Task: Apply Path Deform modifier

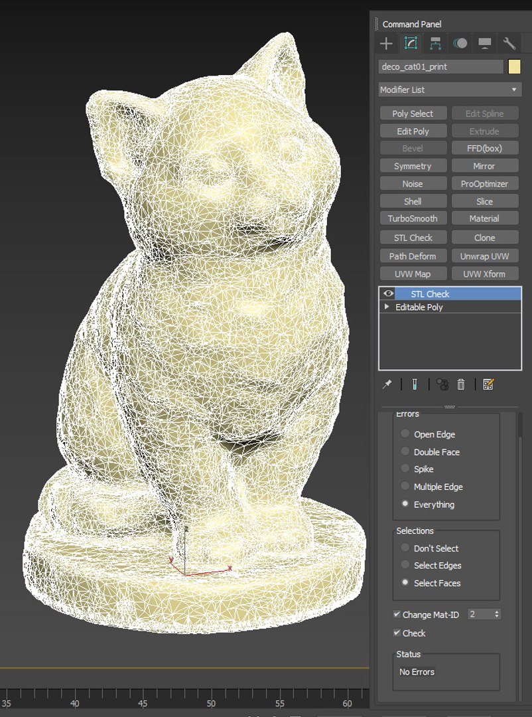Action: [413, 256]
